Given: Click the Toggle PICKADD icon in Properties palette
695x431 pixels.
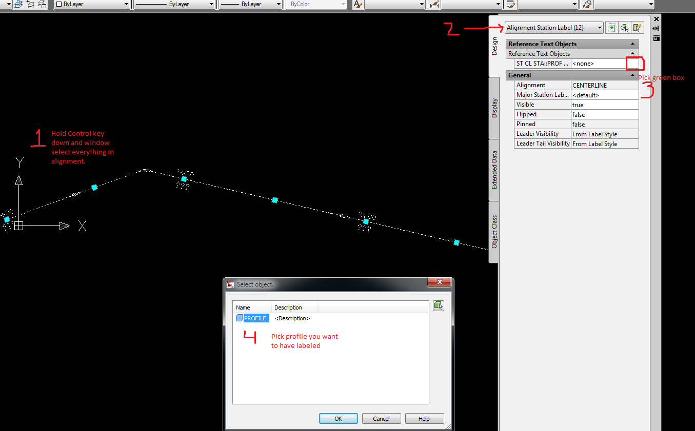Looking at the screenshot, I should (x=611, y=28).
